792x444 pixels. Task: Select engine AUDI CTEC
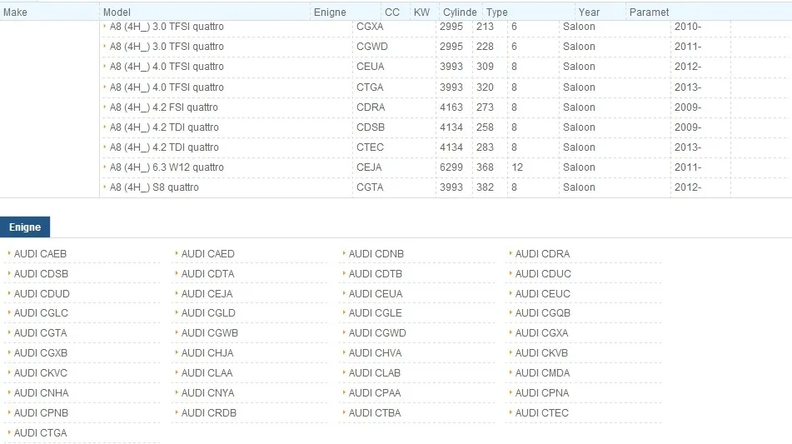542,413
